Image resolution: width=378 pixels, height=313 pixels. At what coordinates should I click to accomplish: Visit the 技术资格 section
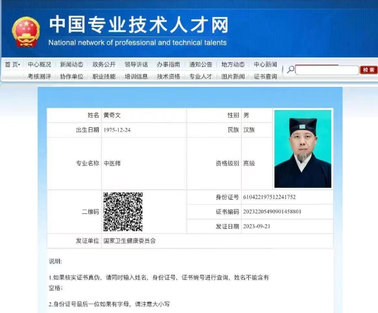click(168, 76)
